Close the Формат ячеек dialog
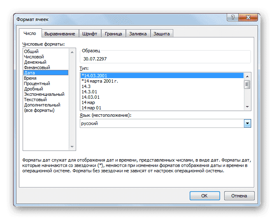This screenshot has width=274, height=220. (x=248, y=17)
